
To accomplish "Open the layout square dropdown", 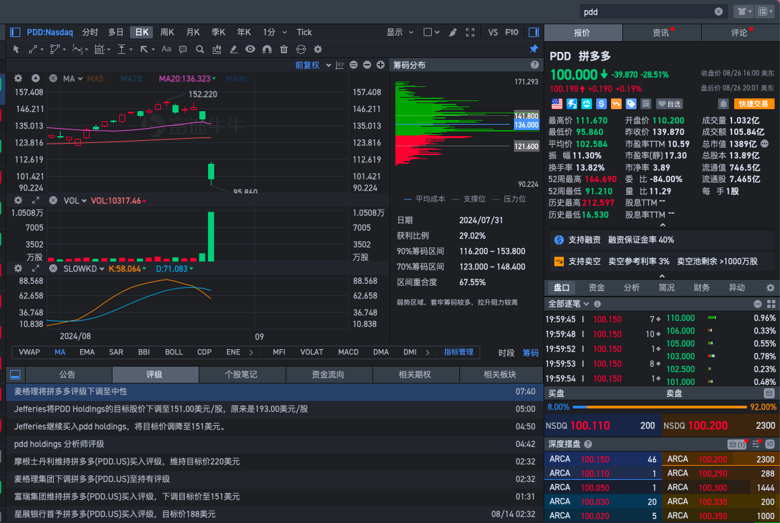I will [x=431, y=32].
